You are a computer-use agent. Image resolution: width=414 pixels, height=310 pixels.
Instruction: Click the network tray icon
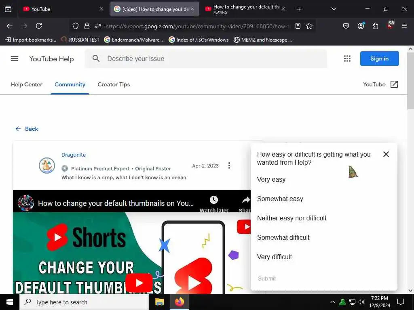(352, 302)
